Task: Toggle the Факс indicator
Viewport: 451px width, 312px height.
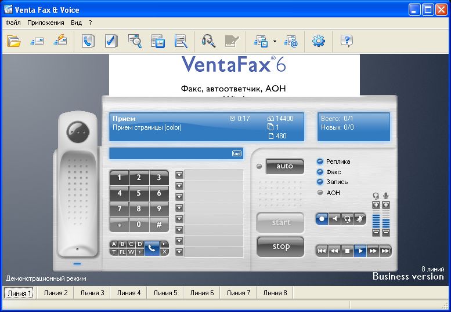Action: (320, 172)
